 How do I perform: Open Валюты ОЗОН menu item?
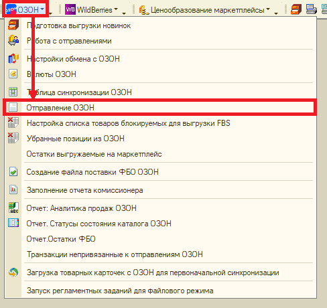161,74
